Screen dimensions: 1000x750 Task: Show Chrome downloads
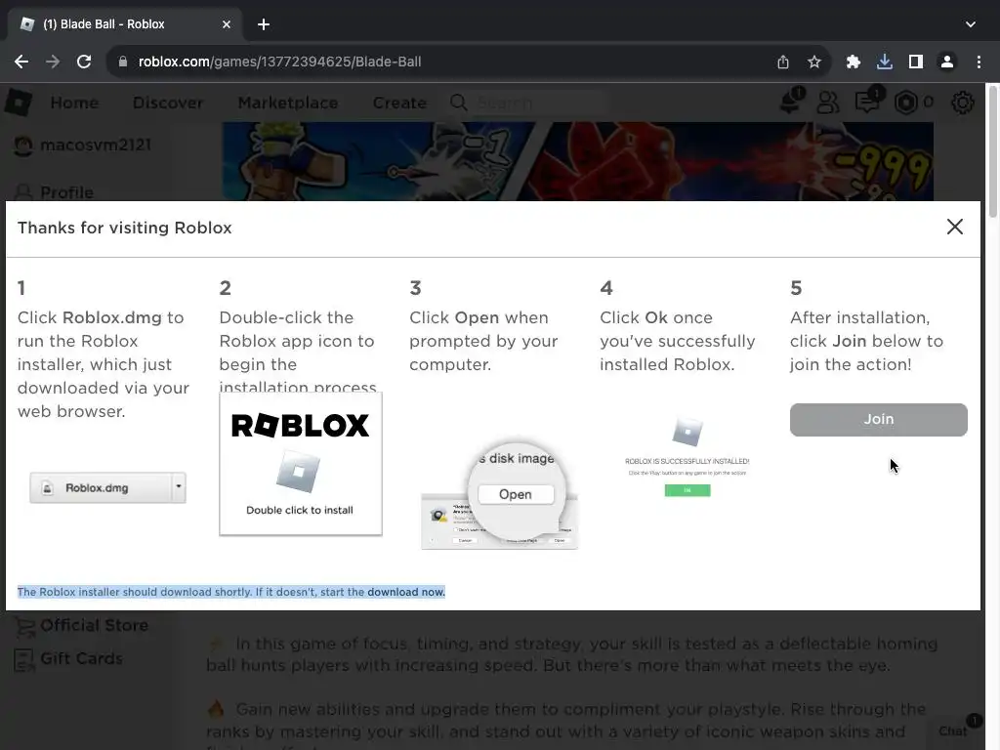[885, 62]
